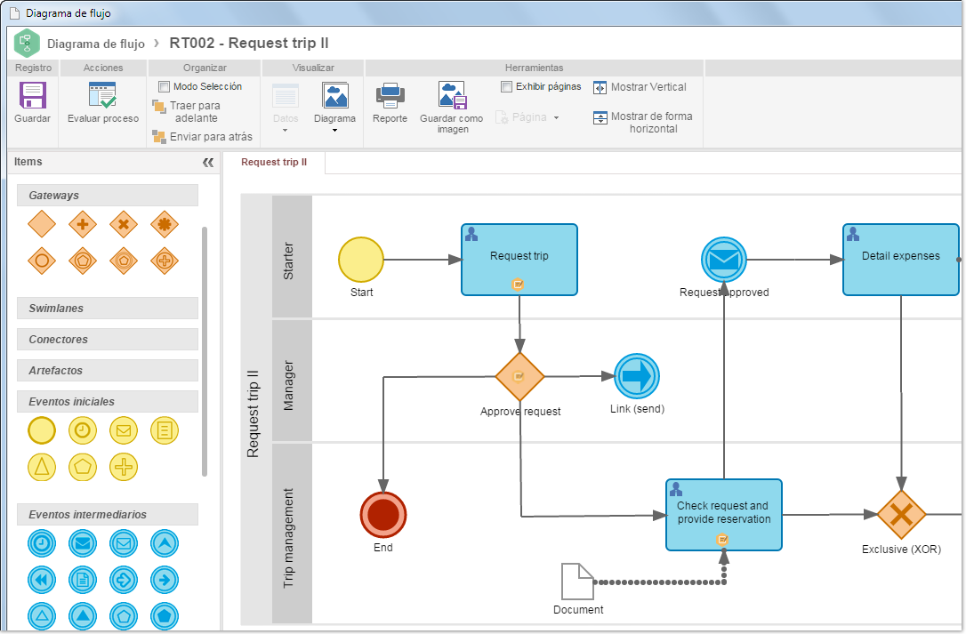Click Guardar como imagen icon
966x634 pixels.
click(x=453, y=95)
